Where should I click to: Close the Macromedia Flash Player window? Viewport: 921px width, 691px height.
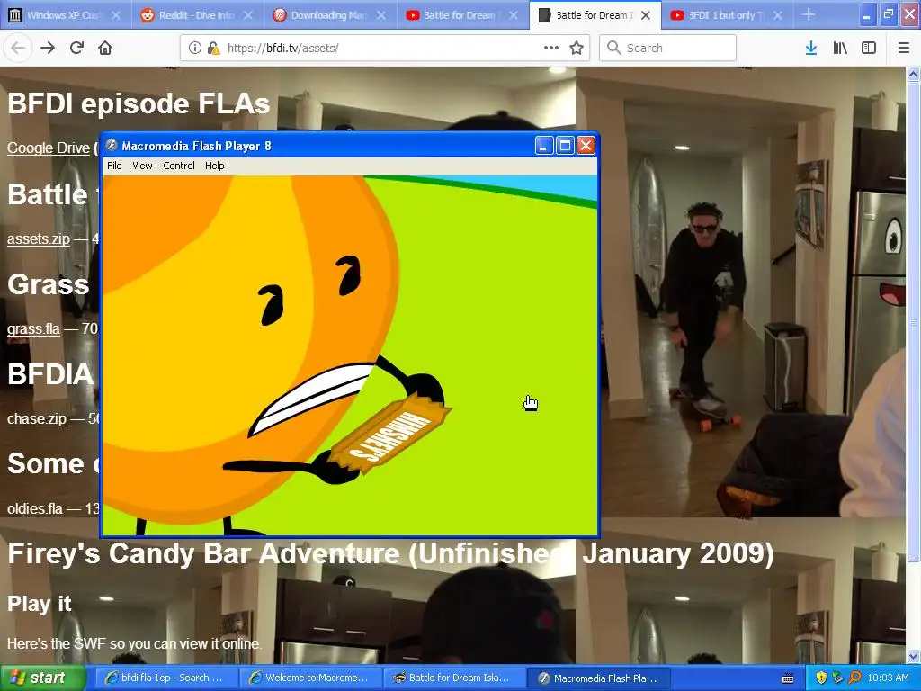click(586, 145)
